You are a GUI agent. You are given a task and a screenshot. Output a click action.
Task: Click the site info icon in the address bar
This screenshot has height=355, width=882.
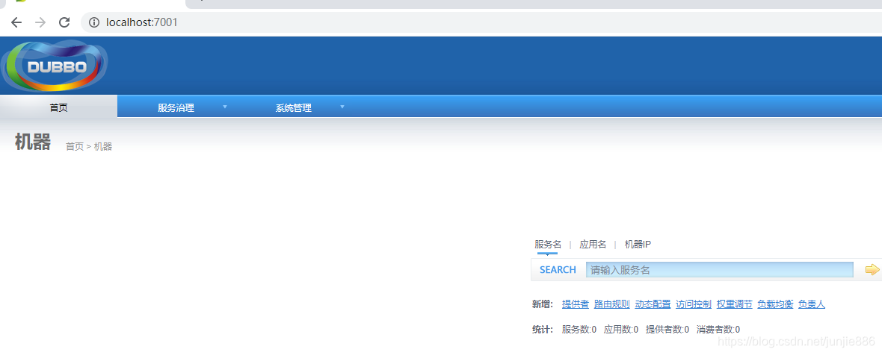[x=94, y=22]
